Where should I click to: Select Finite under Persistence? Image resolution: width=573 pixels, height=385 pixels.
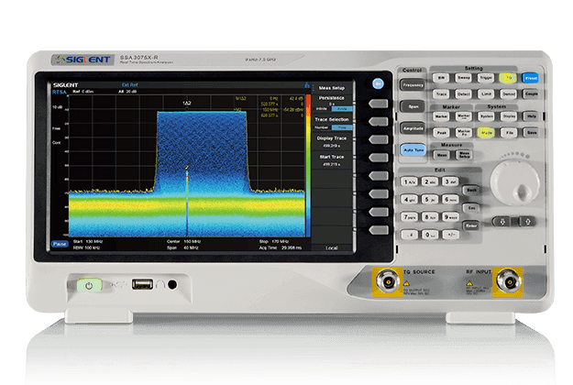pos(342,109)
